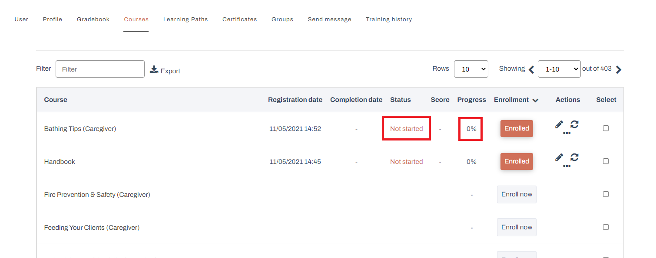
Task: Click the edit pencil icon for Bathing Tips
Action: [x=559, y=124]
